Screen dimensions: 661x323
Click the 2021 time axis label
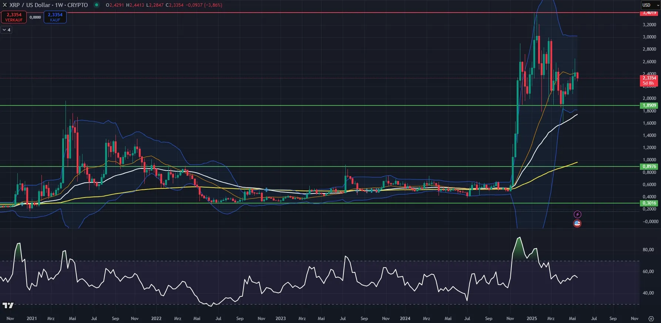coord(32,319)
